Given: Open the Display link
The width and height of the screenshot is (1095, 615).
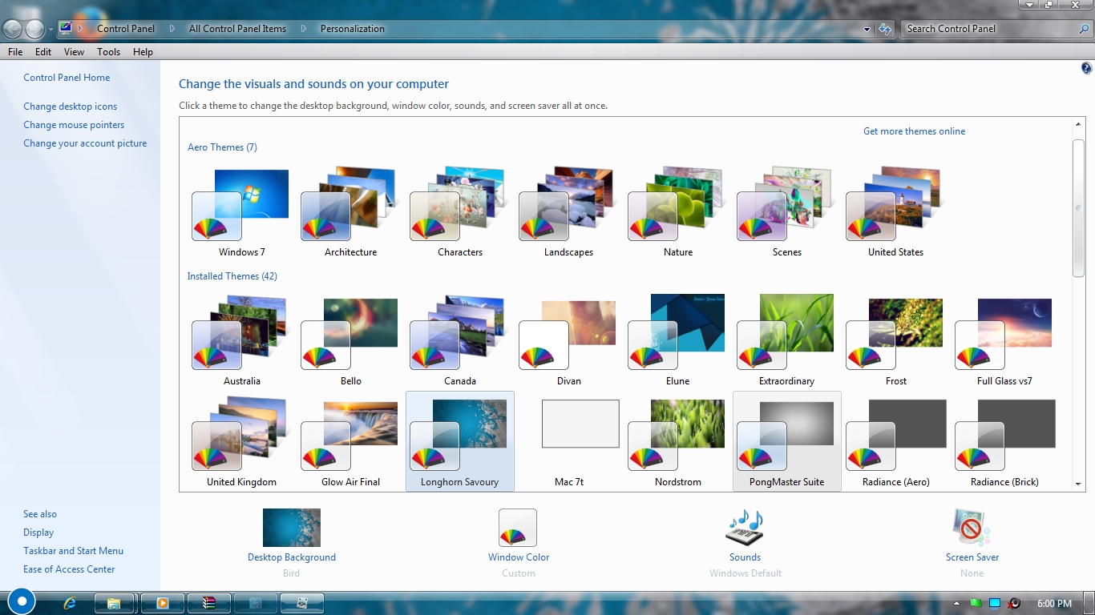Looking at the screenshot, I should (x=38, y=533).
